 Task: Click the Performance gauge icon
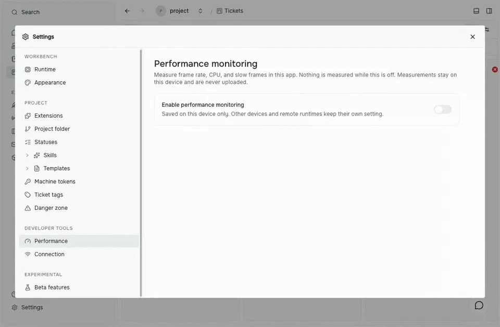(x=28, y=241)
